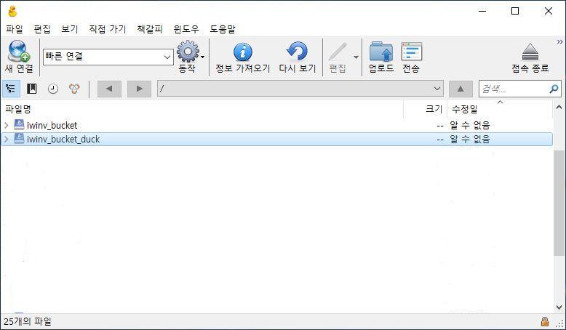Open the Edit (편집) menu
This screenshot has height=330, width=566.
(x=42, y=29)
